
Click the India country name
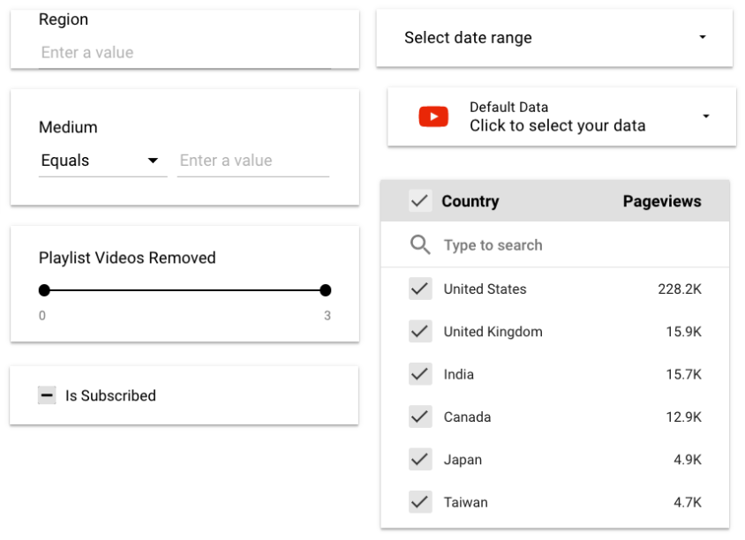click(458, 374)
